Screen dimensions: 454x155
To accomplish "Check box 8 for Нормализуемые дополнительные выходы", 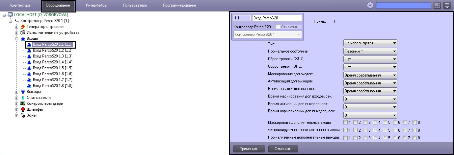I will (x=414, y=138).
